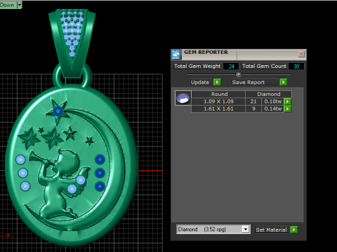Click the Save Report label
The height and width of the screenshot is (252, 337).
249,83
